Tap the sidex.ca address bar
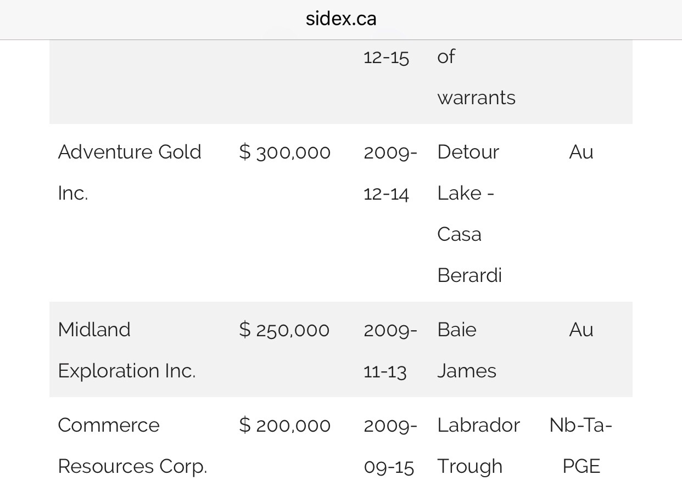This screenshot has width=682, height=486. coord(341,19)
